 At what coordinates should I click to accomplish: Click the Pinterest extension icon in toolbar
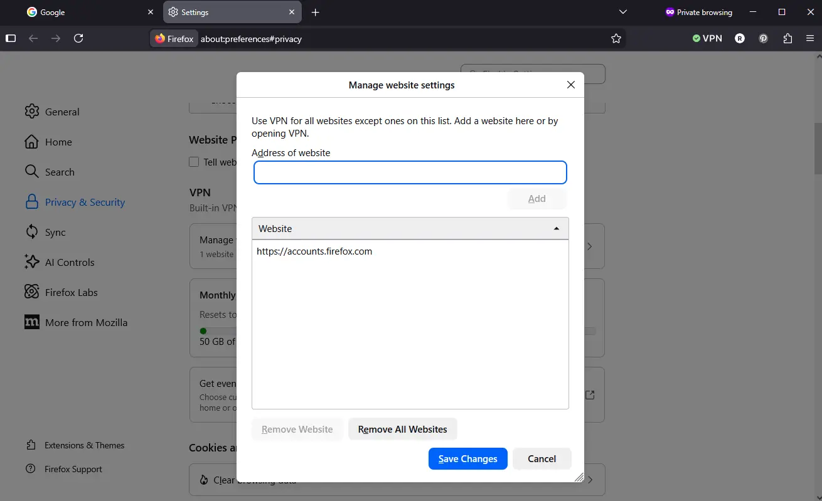pos(764,38)
